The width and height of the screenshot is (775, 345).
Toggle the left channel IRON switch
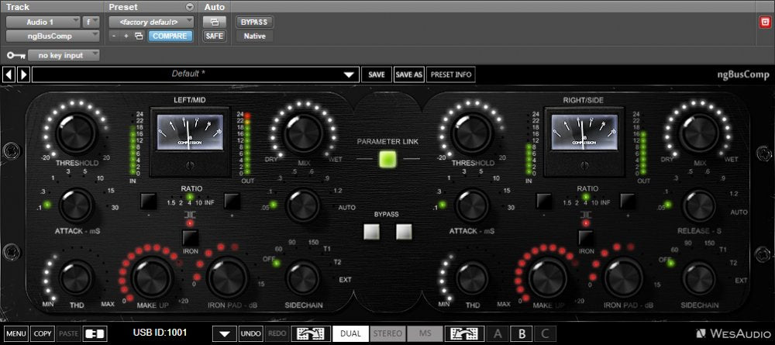click(191, 237)
